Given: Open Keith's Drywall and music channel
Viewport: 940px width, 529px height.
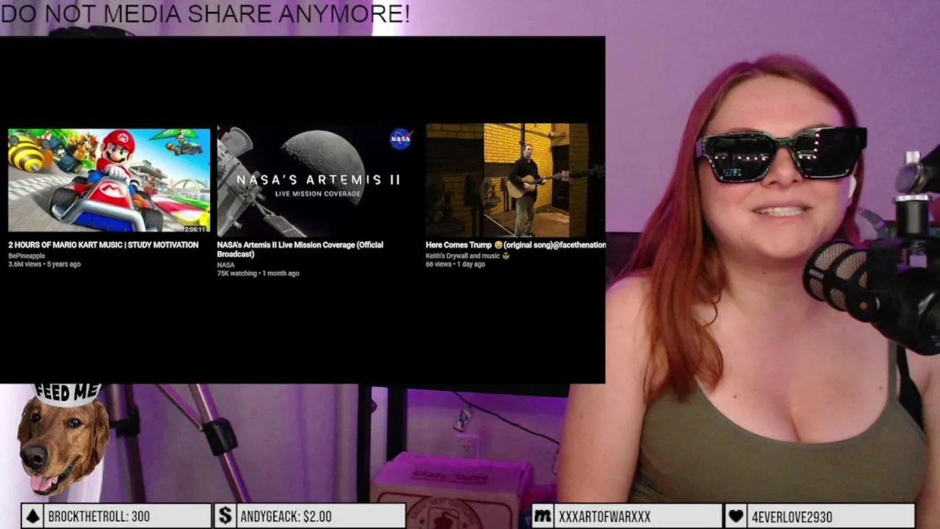Looking at the screenshot, I should (466, 256).
